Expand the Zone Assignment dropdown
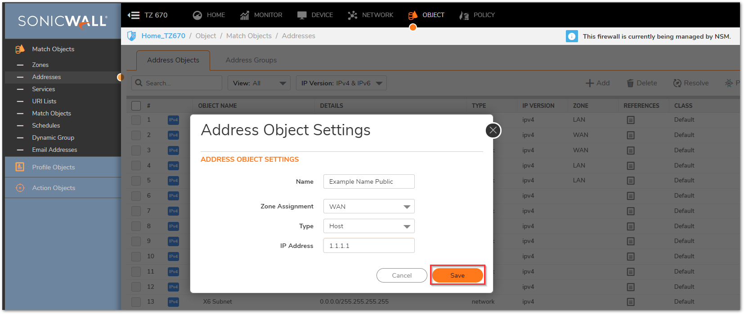 (369, 207)
